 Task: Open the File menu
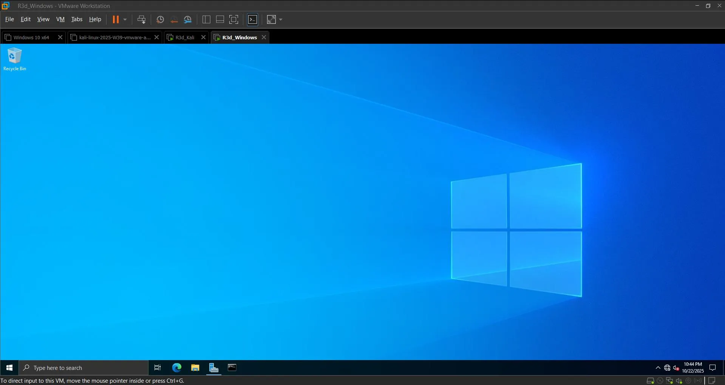coord(9,19)
